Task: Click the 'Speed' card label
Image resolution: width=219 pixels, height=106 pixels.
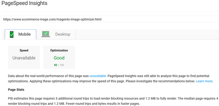Action: [x=24, y=50]
